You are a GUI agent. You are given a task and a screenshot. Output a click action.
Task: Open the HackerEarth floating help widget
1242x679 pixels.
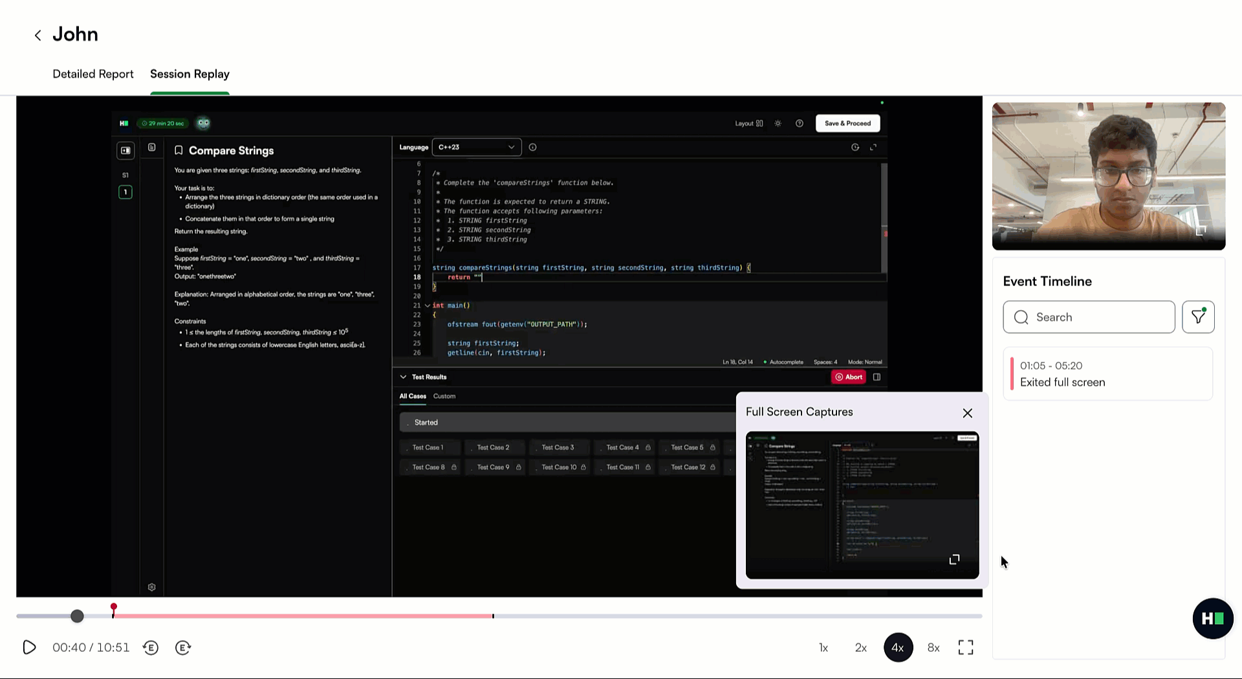(x=1212, y=619)
